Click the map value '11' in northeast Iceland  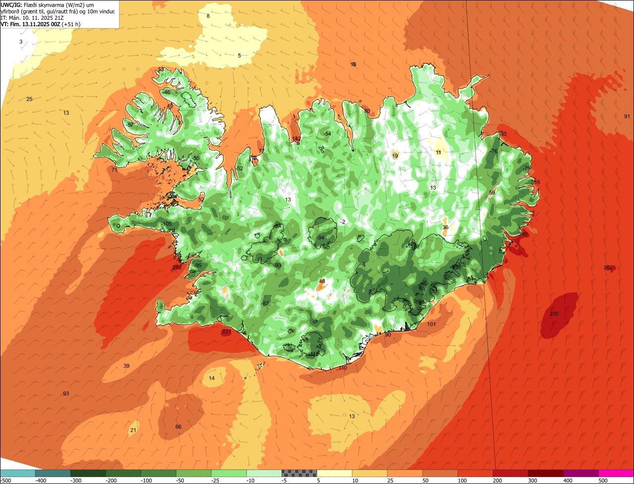(x=438, y=152)
